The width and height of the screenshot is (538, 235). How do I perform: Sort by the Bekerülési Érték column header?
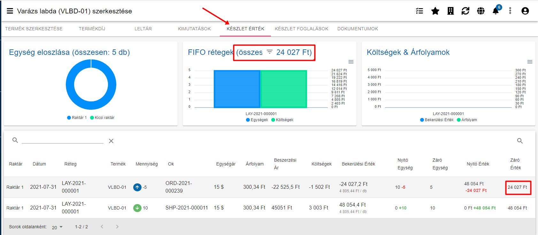358,164
